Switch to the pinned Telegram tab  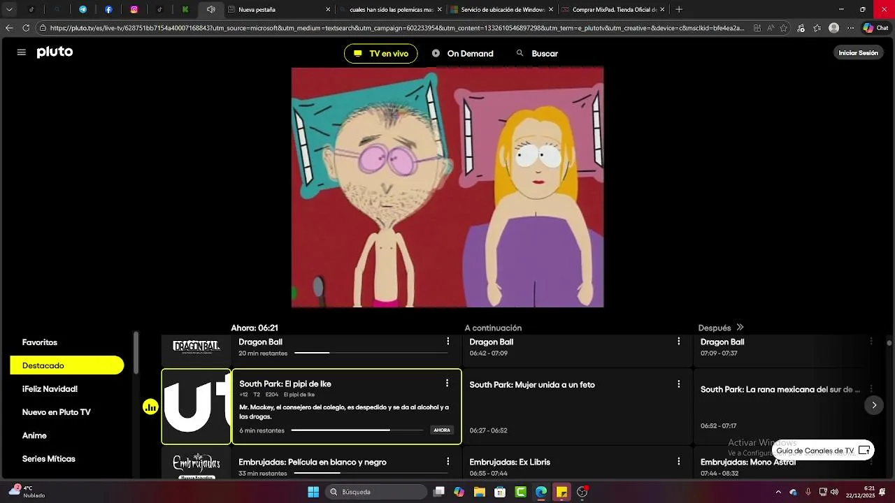pos(83,10)
